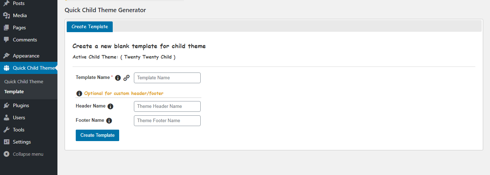Focus the Template Name input field
This screenshot has height=175, width=490.
pyautogui.click(x=167, y=78)
